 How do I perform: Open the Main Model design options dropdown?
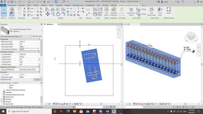point(129,107)
